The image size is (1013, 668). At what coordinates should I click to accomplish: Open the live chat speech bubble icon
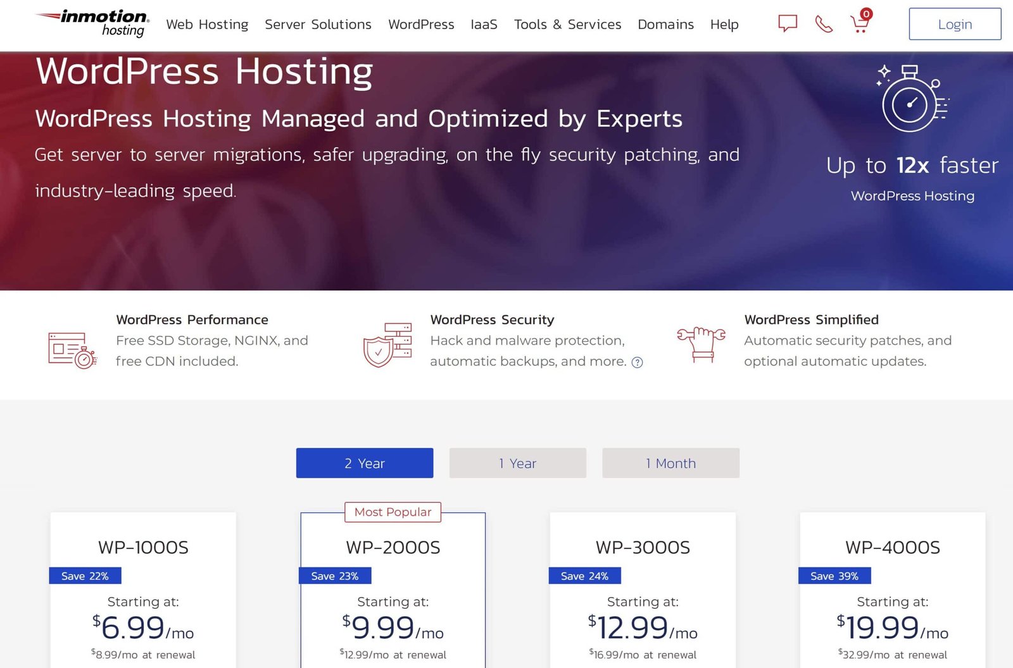(787, 23)
